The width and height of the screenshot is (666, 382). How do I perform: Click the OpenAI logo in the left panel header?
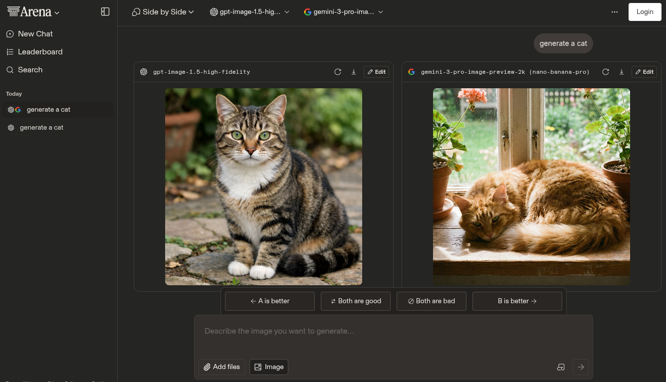144,72
